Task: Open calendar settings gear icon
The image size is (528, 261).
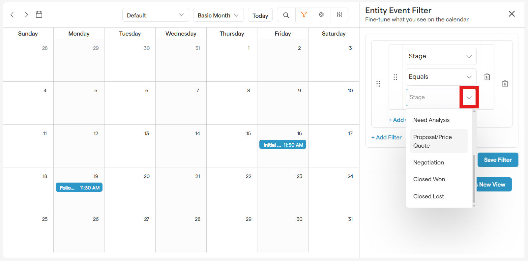Action: tap(322, 15)
